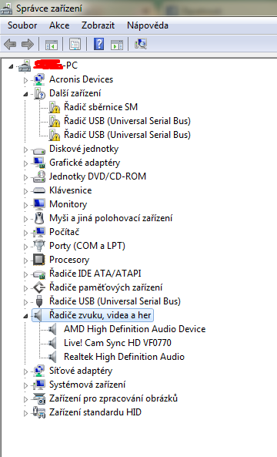Click the Scan for hardware changes icon
The width and height of the screenshot is (277, 457).
click(141, 44)
